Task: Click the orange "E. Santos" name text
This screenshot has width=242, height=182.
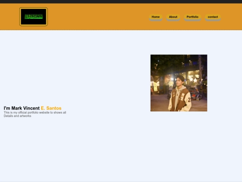Action: [51, 108]
